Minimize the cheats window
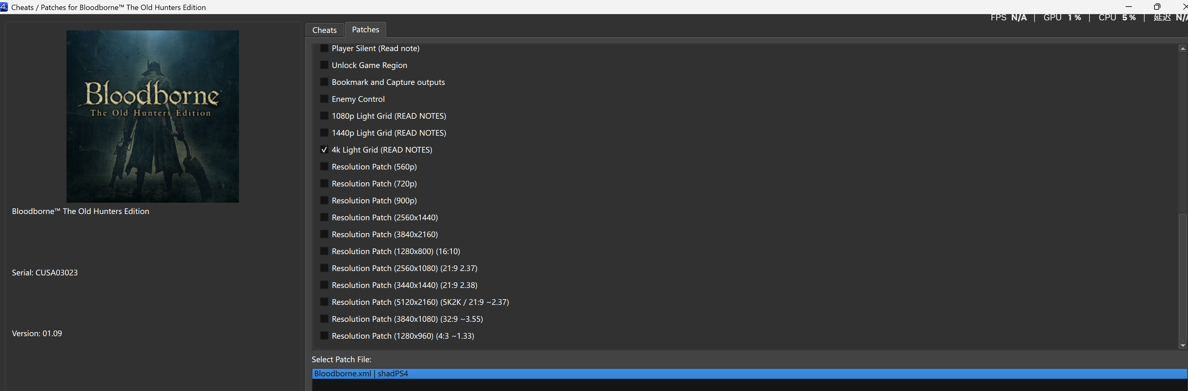The width and height of the screenshot is (1188, 391). (x=1128, y=7)
